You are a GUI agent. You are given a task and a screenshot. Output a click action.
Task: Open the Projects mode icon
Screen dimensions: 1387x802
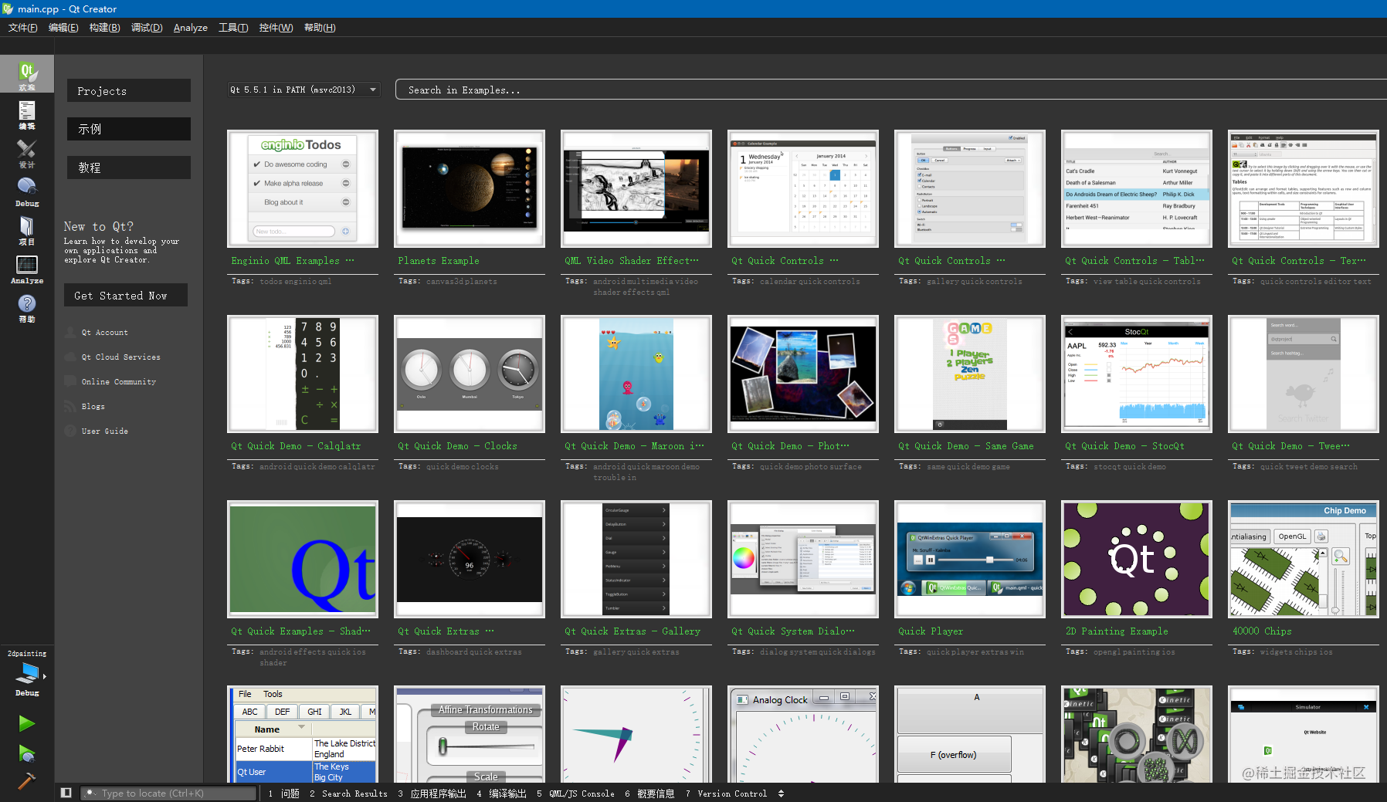27,229
